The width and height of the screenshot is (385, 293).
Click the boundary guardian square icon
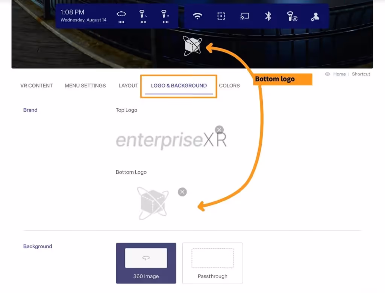[x=221, y=16]
